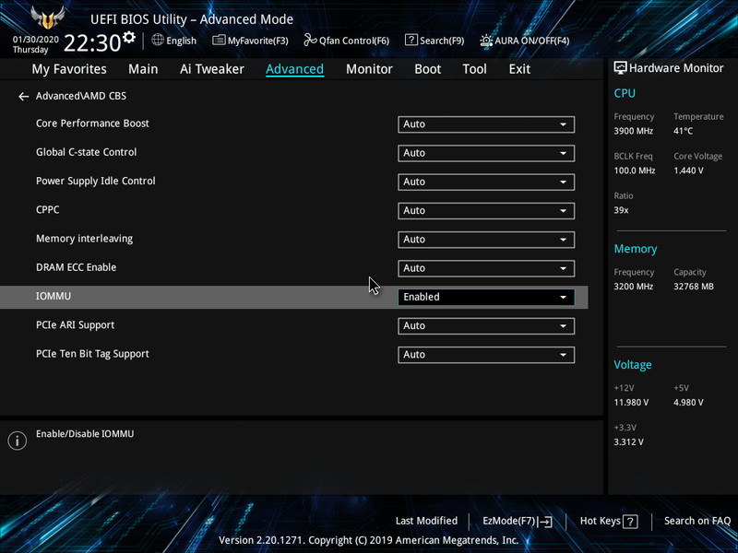Open the Boot tab

pos(427,69)
